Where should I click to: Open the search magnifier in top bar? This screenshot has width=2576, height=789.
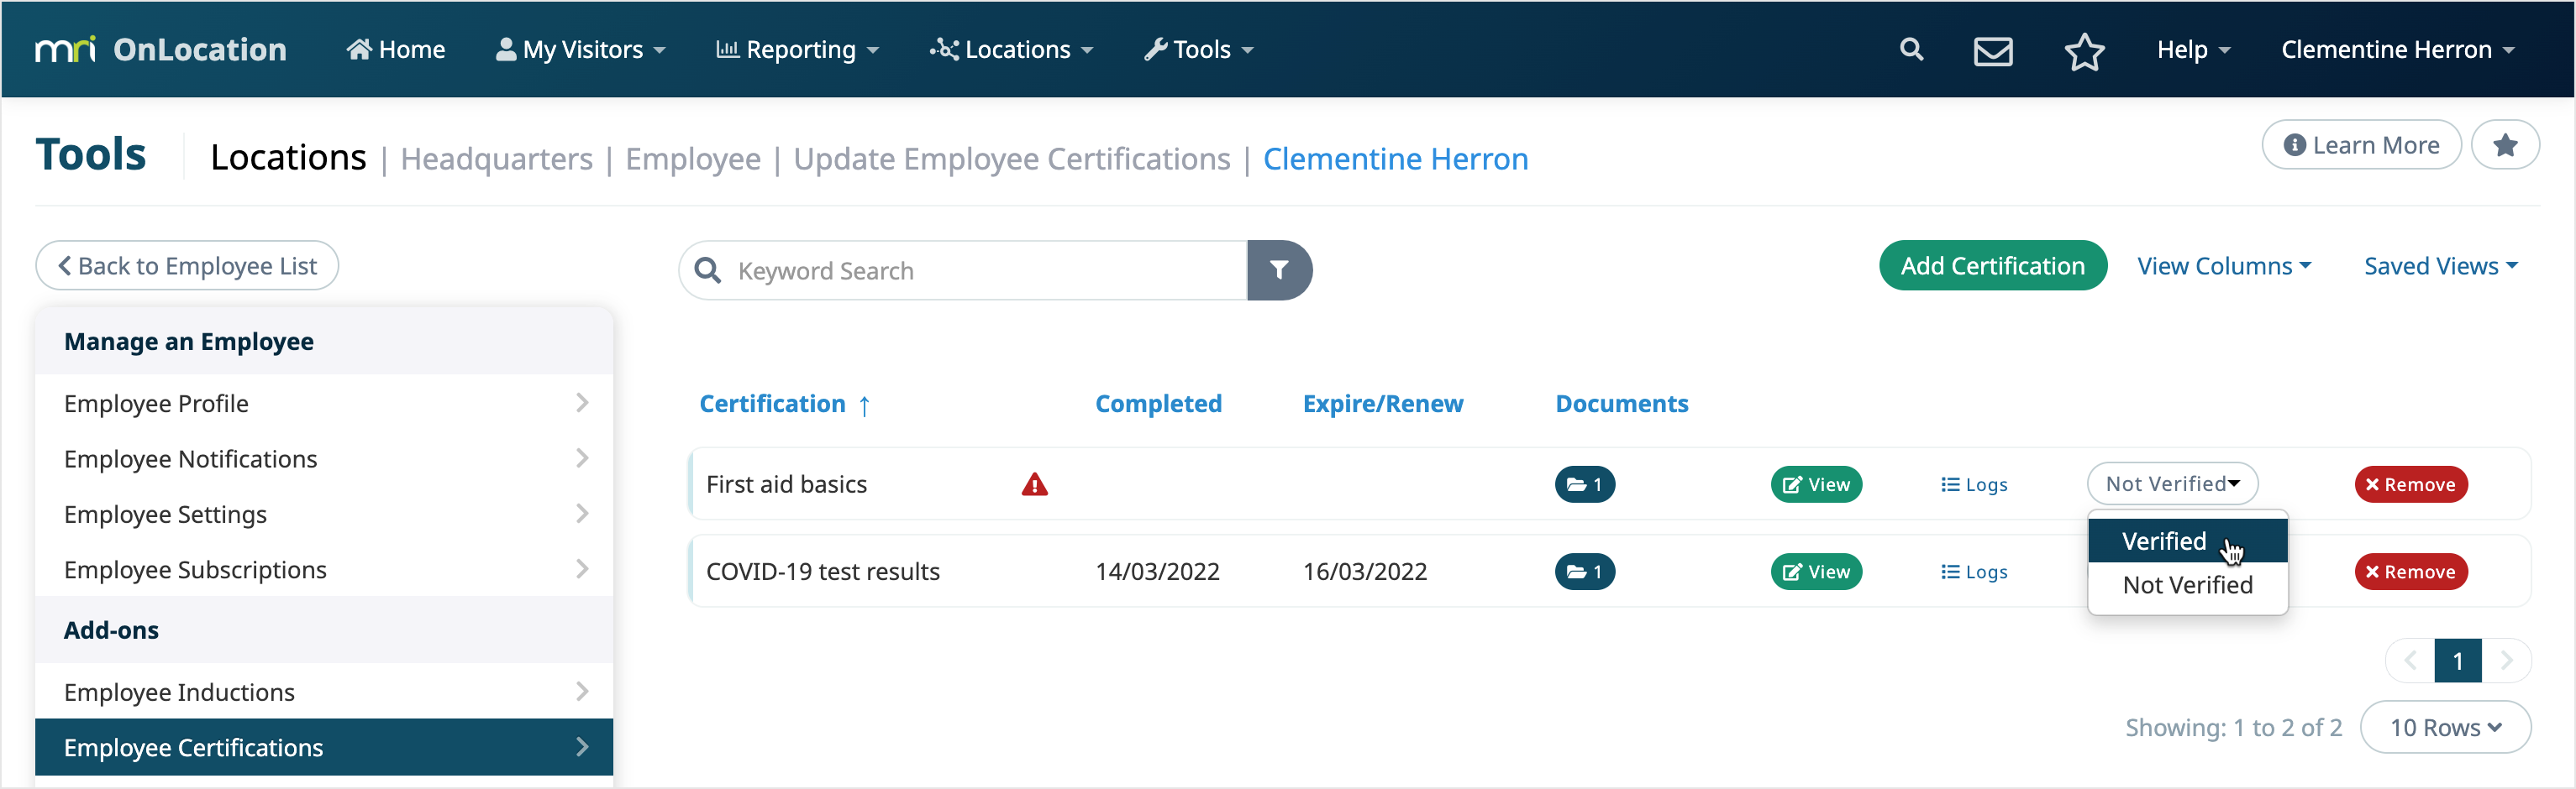[x=1911, y=49]
